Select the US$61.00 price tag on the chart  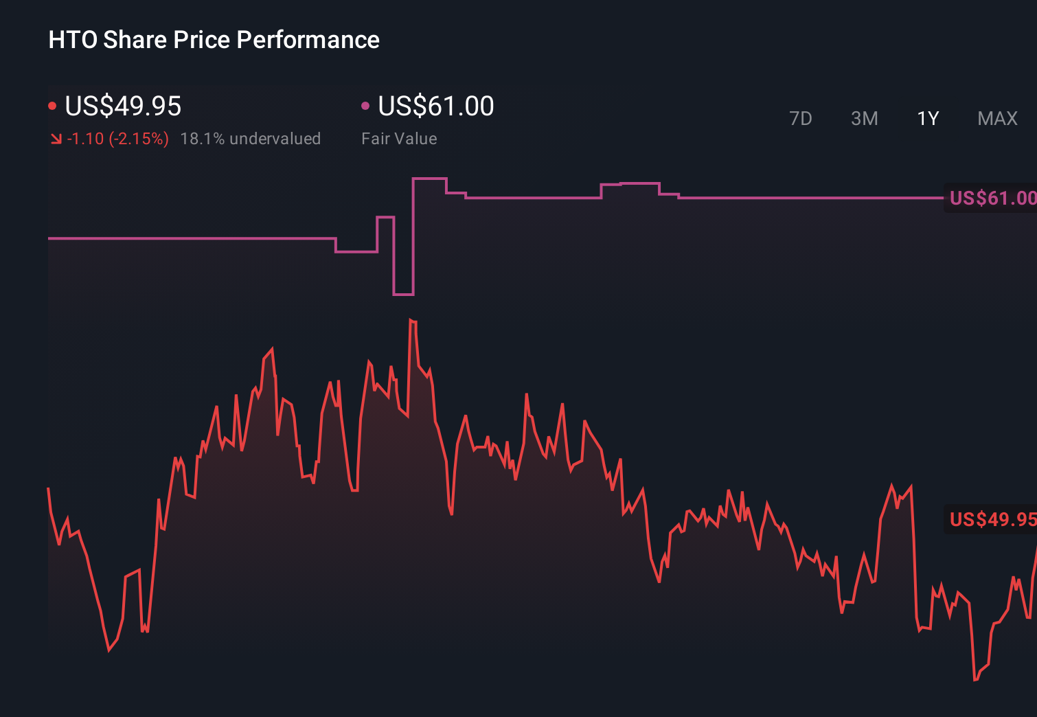click(x=991, y=198)
